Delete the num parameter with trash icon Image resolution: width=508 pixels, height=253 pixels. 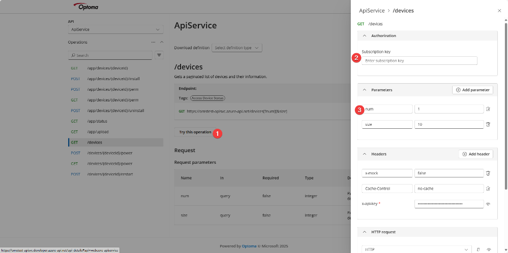(x=488, y=109)
